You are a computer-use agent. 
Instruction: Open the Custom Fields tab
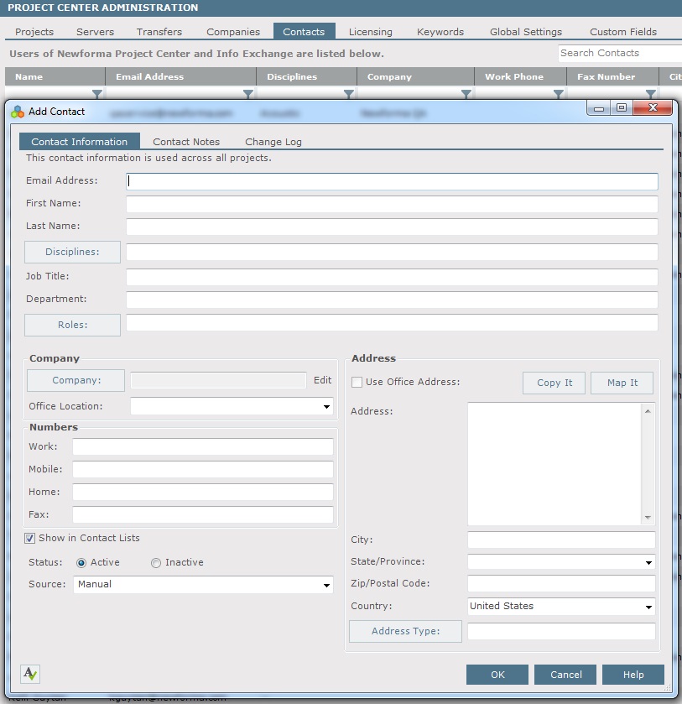pyautogui.click(x=623, y=32)
